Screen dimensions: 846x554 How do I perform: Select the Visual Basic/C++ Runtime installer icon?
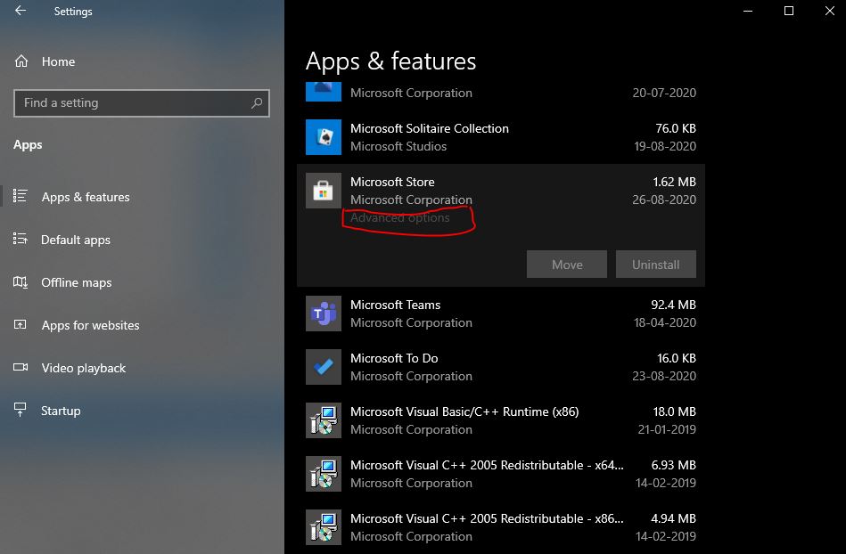[x=324, y=420]
